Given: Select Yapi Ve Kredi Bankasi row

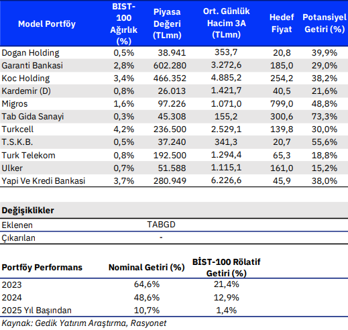Looking at the screenshot, I should point(174,180).
